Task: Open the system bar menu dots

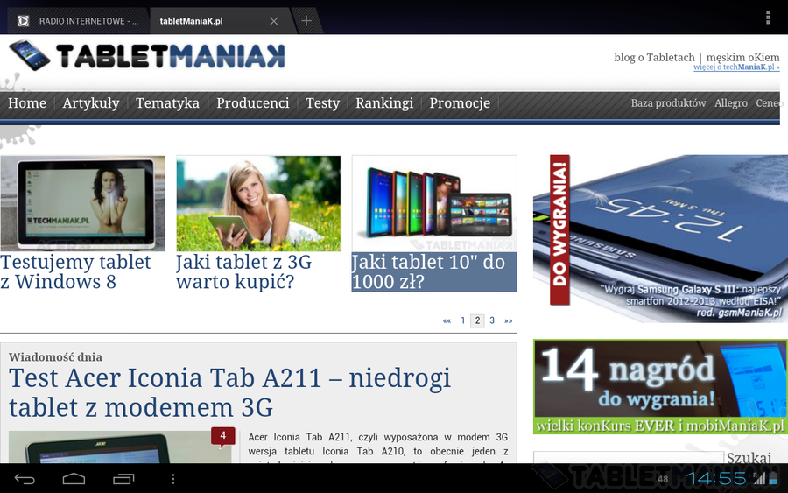Action: [x=172, y=479]
